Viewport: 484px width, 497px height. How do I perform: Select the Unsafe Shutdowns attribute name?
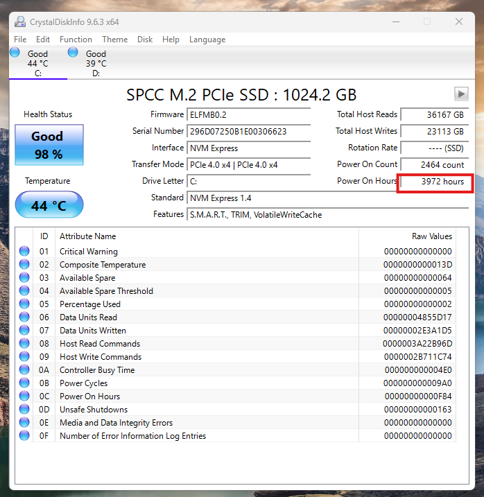(x=94, y=410)
